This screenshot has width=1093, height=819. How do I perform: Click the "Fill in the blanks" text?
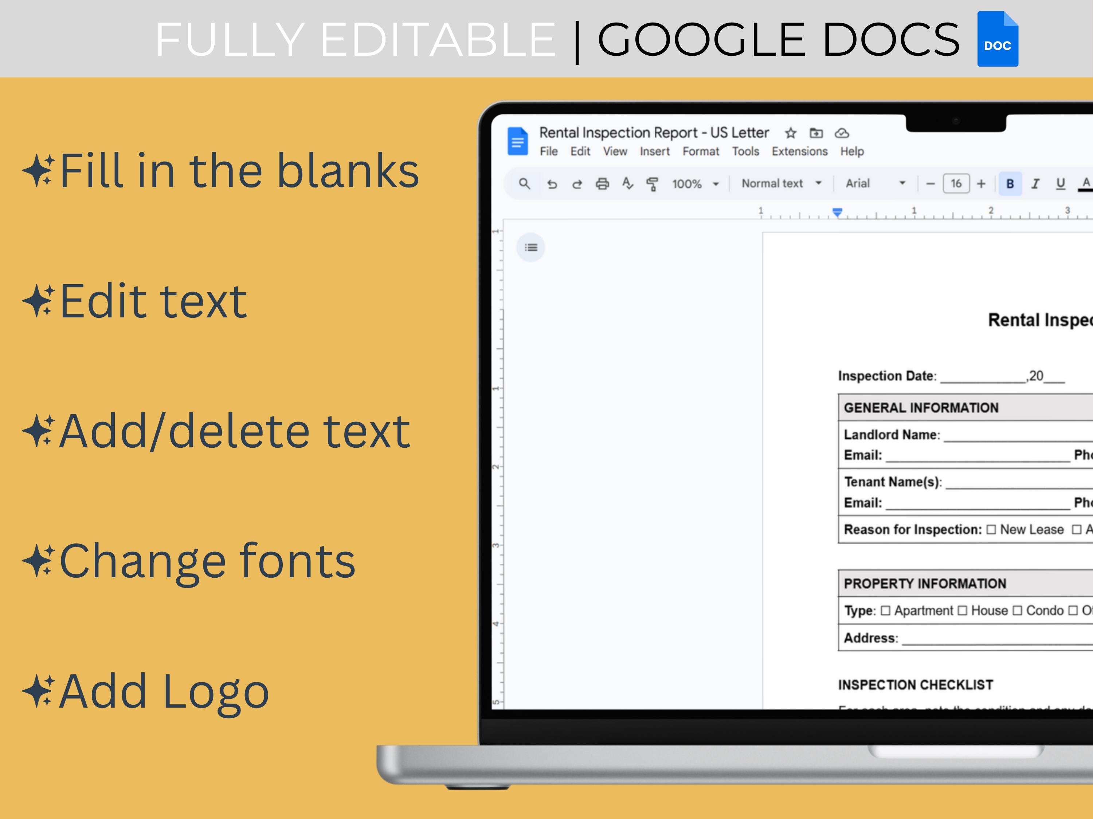click(x=239, y=170)
